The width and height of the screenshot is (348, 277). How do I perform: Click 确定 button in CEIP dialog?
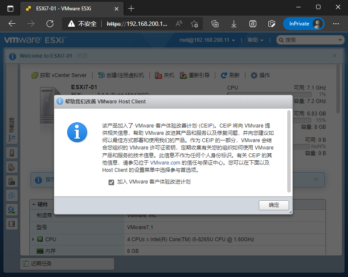[273, 205]
